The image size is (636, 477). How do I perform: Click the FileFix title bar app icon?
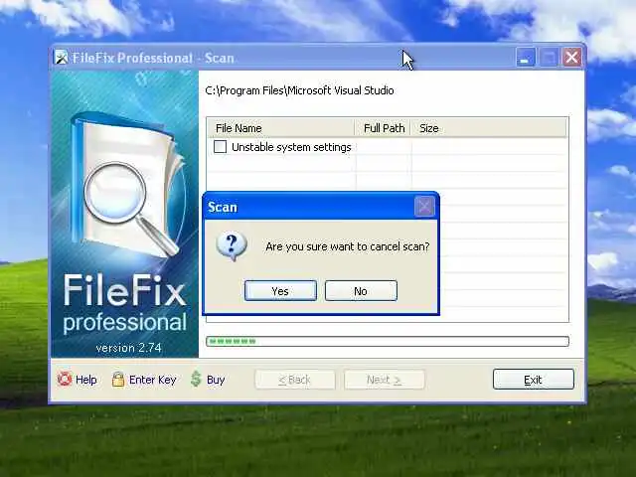pos(62,58)
